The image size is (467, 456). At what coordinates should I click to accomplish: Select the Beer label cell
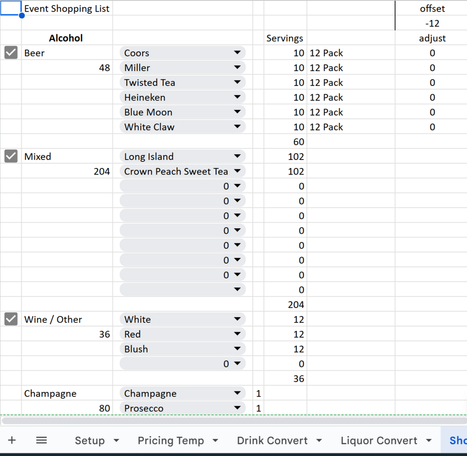tap(67, 52)
